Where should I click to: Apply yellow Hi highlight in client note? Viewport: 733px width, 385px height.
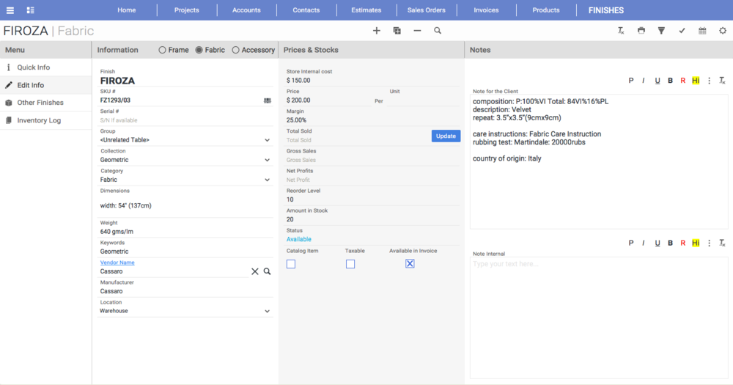(x=696, y=80)
